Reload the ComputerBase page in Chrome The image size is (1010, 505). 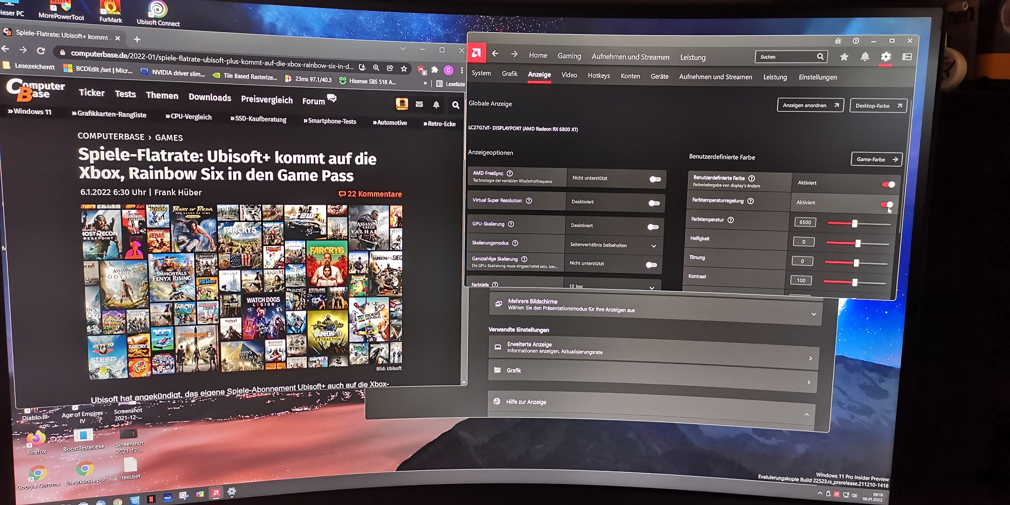pyautogui.click(x=41, y=50)
